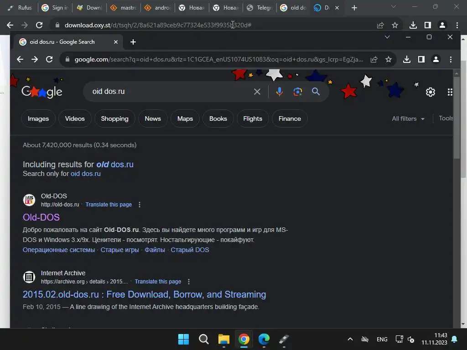Filter results by Finance
This screenshot has height=350, width=467.
(290, 118)
